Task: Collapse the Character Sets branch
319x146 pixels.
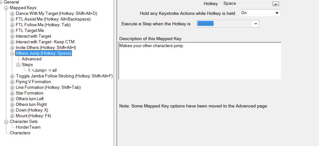Action: click(x=6, y=122)
